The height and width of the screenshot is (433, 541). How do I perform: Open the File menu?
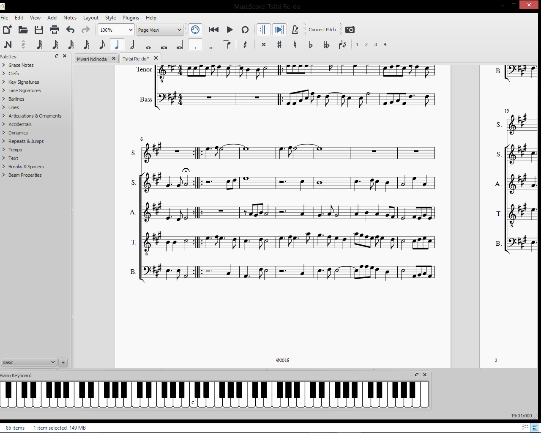[x=4, y=18]
